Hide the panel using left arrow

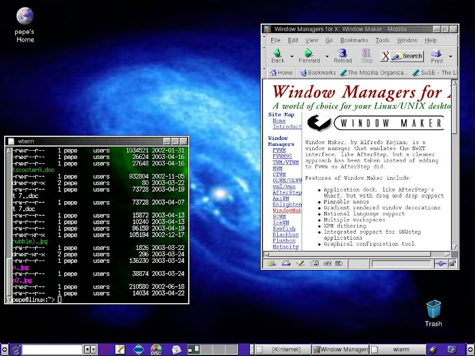5,349
